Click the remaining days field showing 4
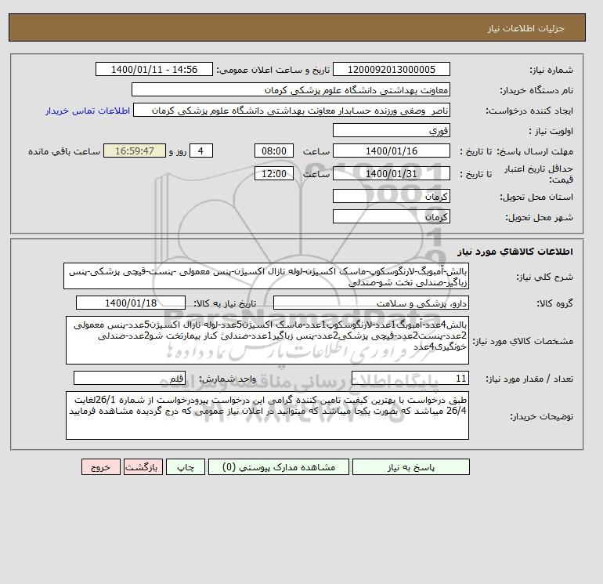 tap(201, 151)
